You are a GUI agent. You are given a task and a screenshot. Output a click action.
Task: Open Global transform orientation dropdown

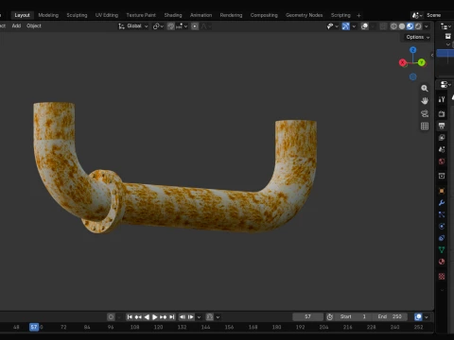[x=133, y=26]
